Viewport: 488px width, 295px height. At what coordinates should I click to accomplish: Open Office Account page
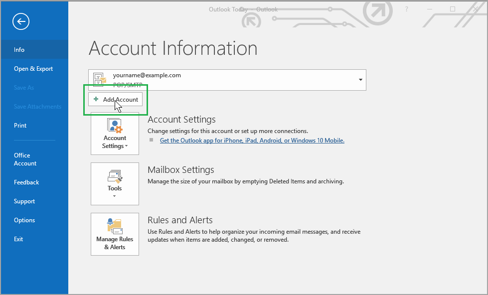click(34, 159)
